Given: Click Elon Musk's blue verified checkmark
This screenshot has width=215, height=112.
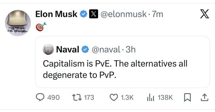Looking at the screenshot, I should point(84,14).
